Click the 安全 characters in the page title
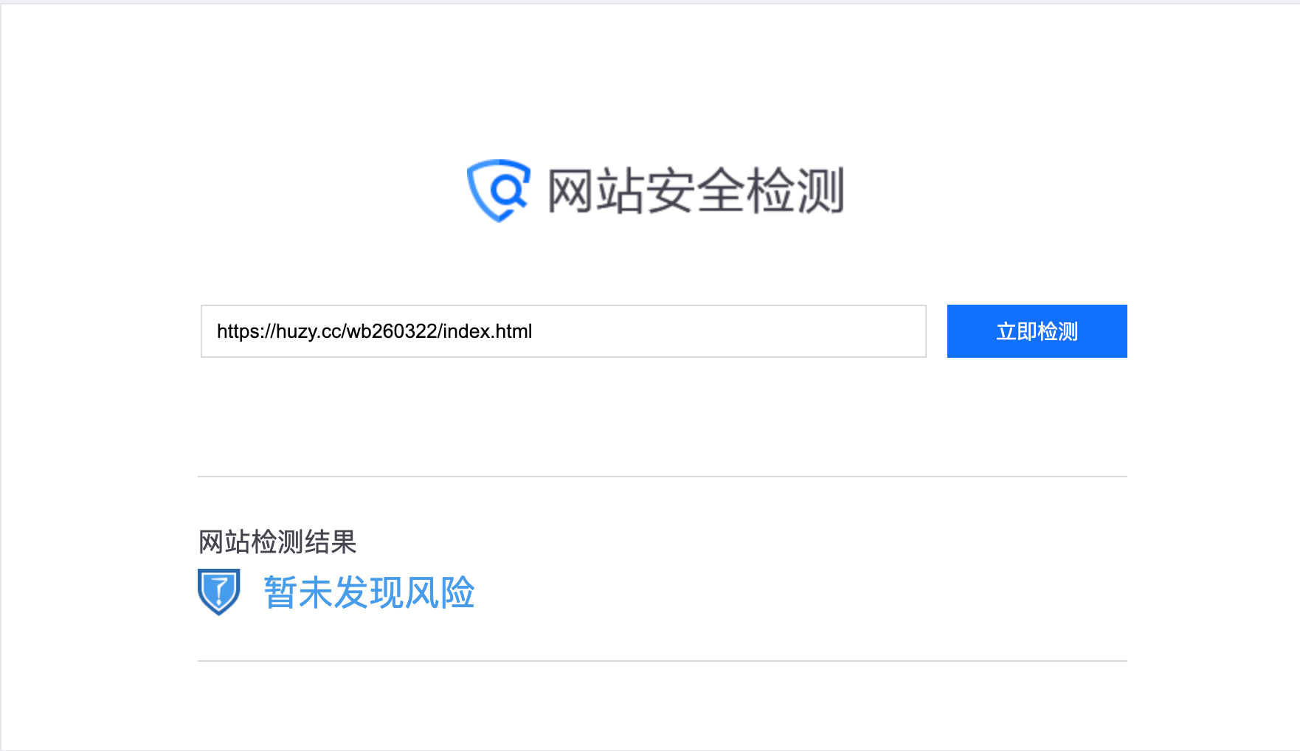This screenshot has width=1300, height=751. 696,191
